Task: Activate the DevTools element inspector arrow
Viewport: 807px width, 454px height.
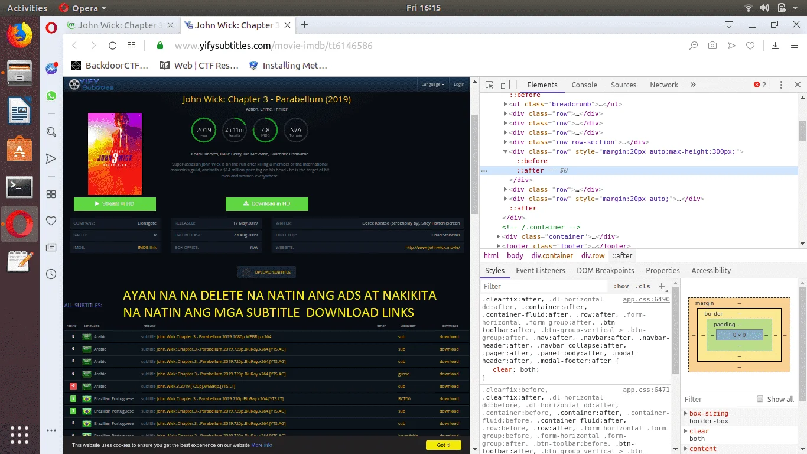Action: point(489,85)
